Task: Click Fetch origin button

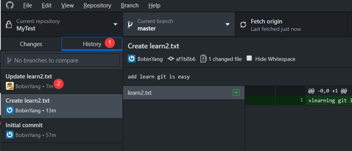Action: pos(291,25)
